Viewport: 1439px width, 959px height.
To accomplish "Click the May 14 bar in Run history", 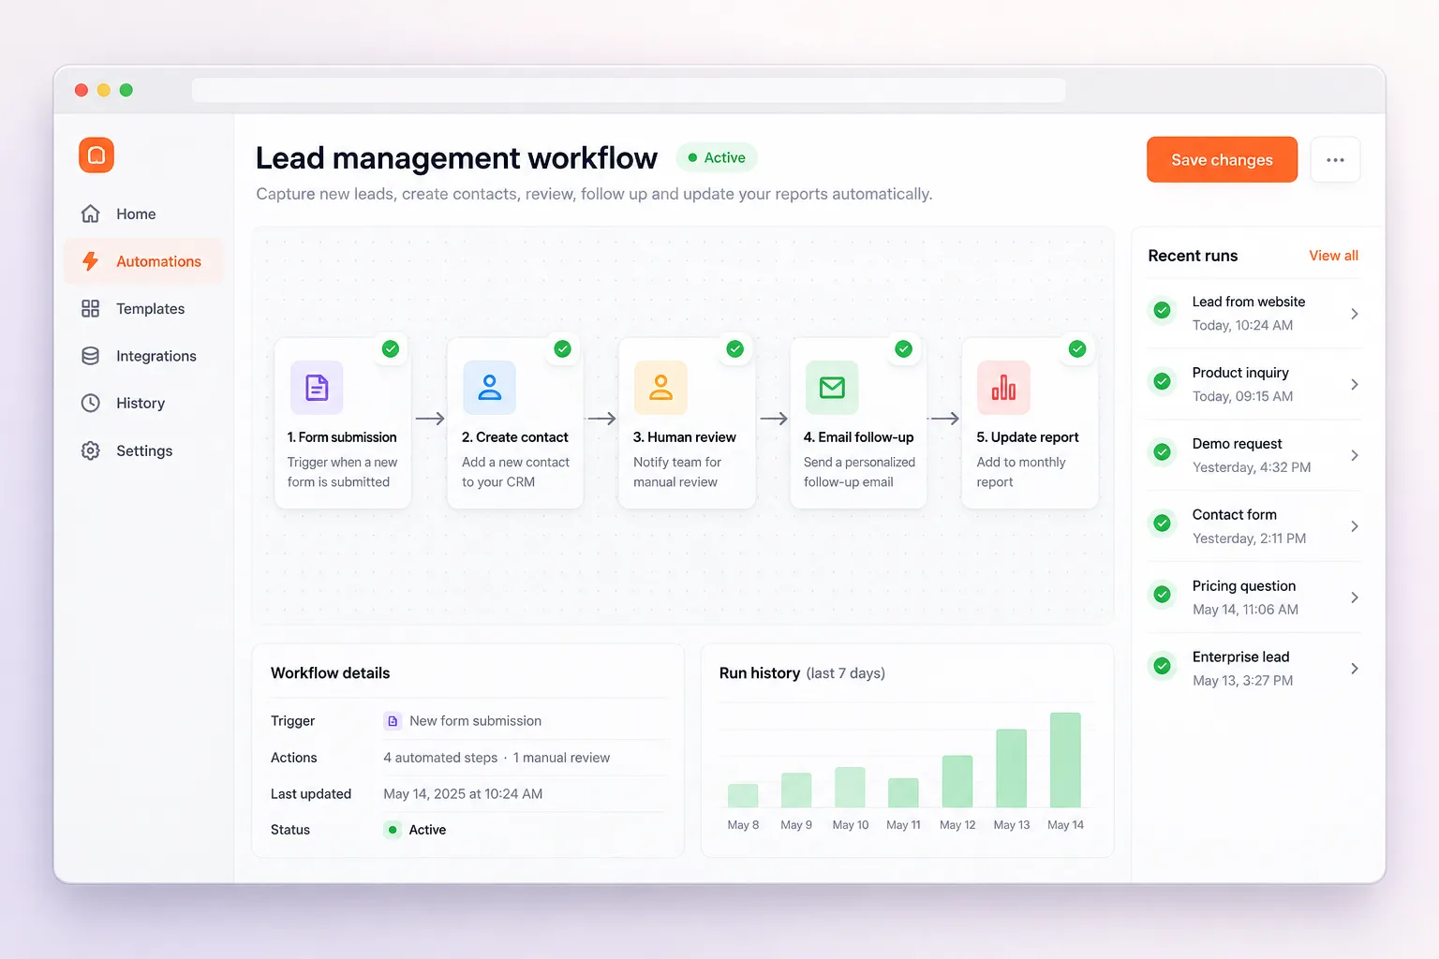I will point(1065,760).
